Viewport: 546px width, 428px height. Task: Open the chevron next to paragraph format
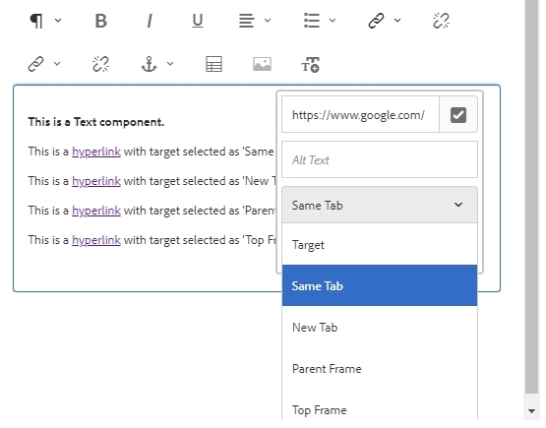[58, 21]
